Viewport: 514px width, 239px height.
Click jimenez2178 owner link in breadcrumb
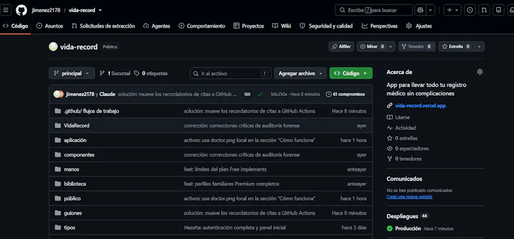click(46, 10)
